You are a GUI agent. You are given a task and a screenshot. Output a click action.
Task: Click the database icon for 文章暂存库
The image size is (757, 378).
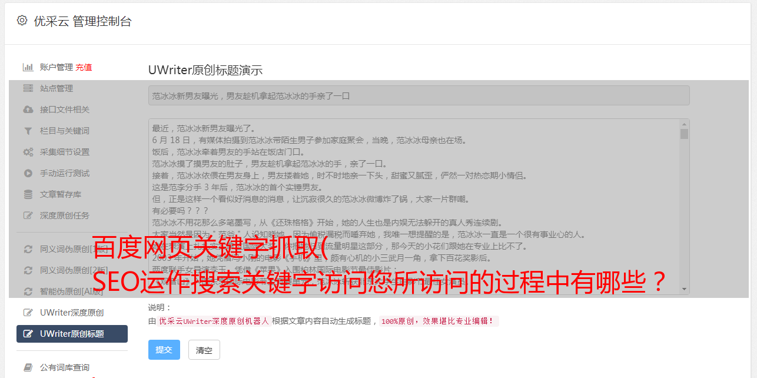[28, 194]
